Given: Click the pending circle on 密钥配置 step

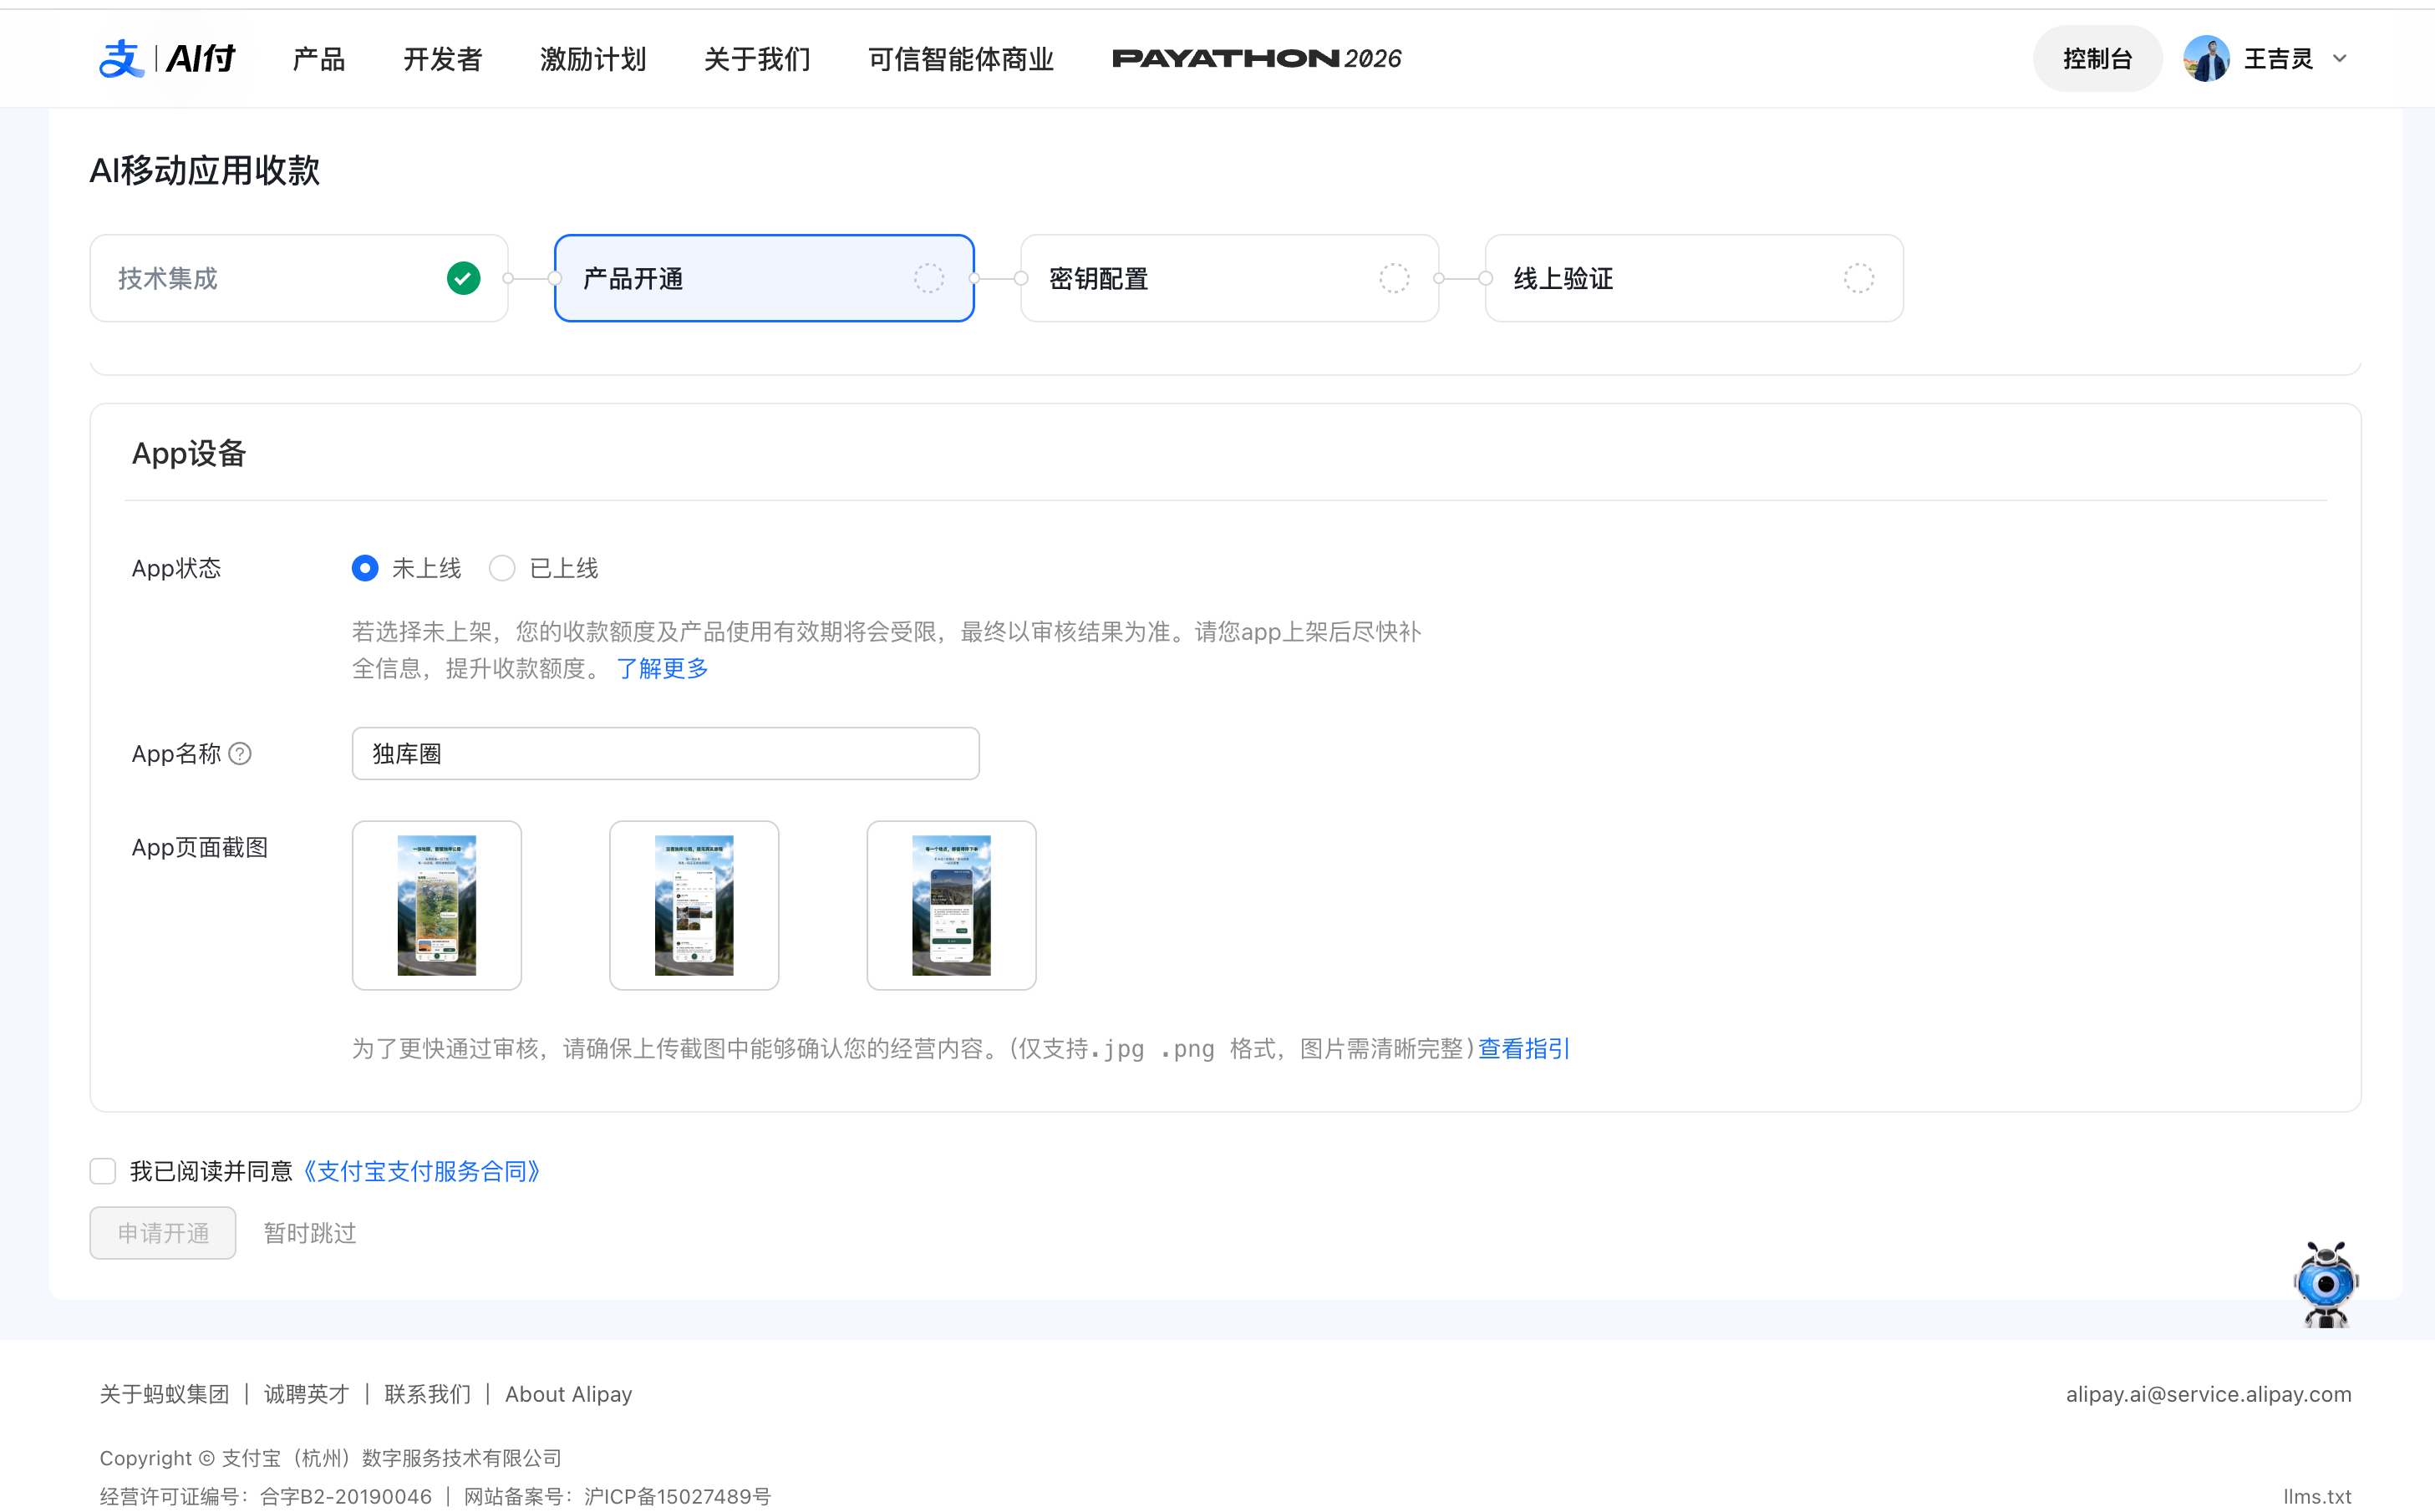Looking at the screenshot, I should click(1394, 278).
